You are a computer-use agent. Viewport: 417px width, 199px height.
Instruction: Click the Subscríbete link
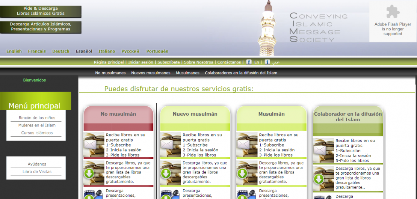coord(168,62)
